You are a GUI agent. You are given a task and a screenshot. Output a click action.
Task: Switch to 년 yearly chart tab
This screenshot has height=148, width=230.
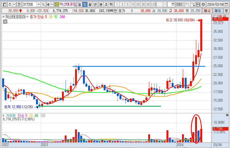coord(95,5)
